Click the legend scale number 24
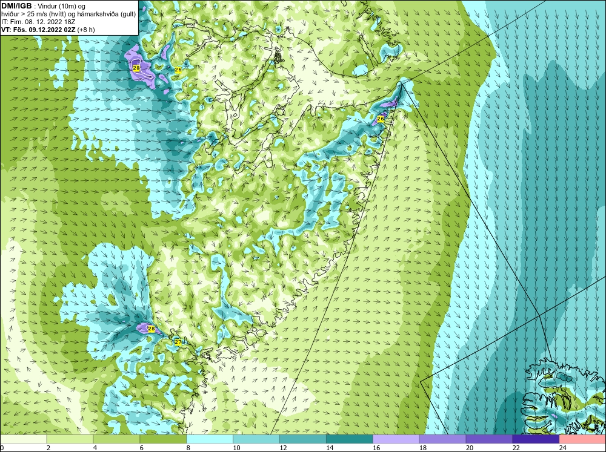This screenshot has height=452, width=606. pyautogui.click(x=563, y=448)
